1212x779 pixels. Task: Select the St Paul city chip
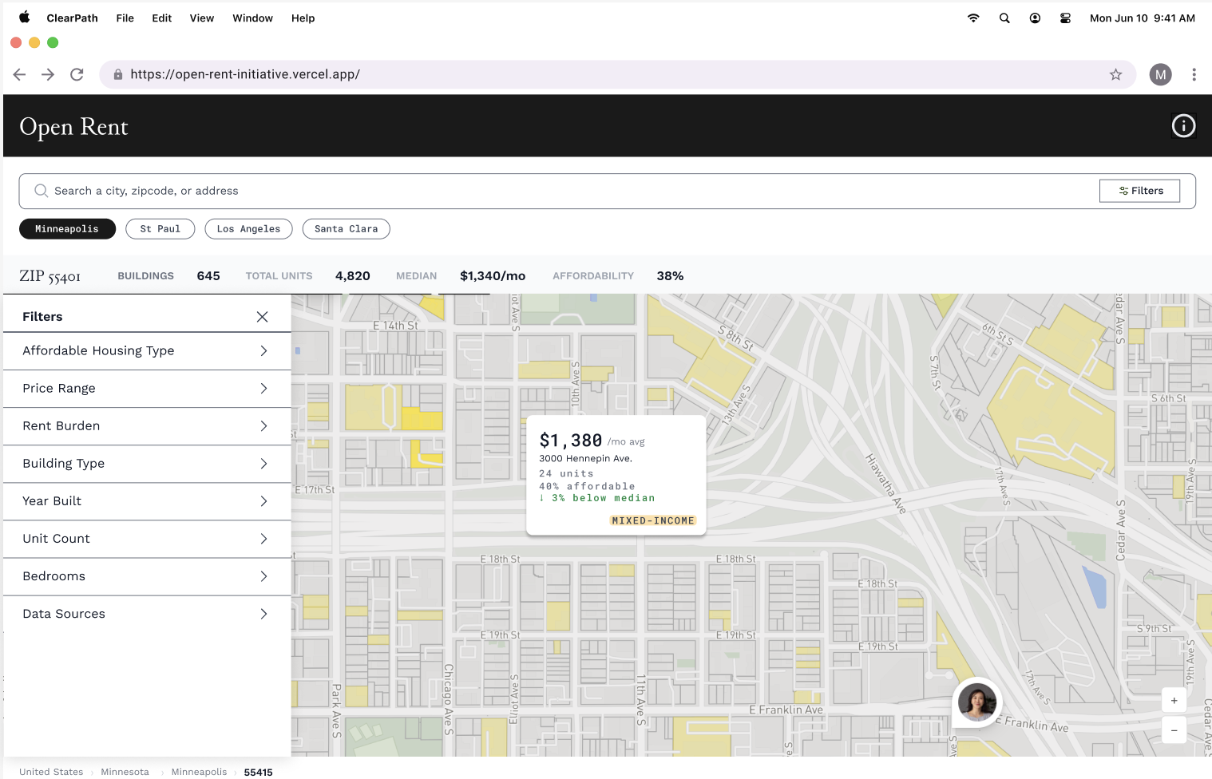coord(160,229)
